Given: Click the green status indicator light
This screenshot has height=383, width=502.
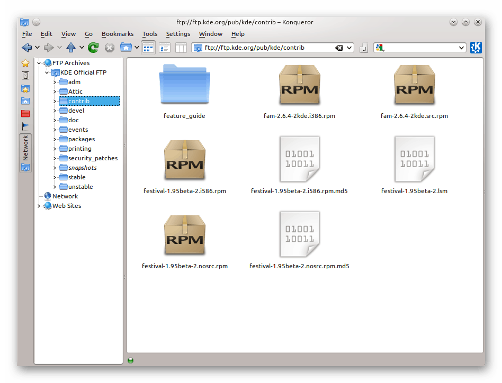Looking at the screenshot, I should [131, 361].
